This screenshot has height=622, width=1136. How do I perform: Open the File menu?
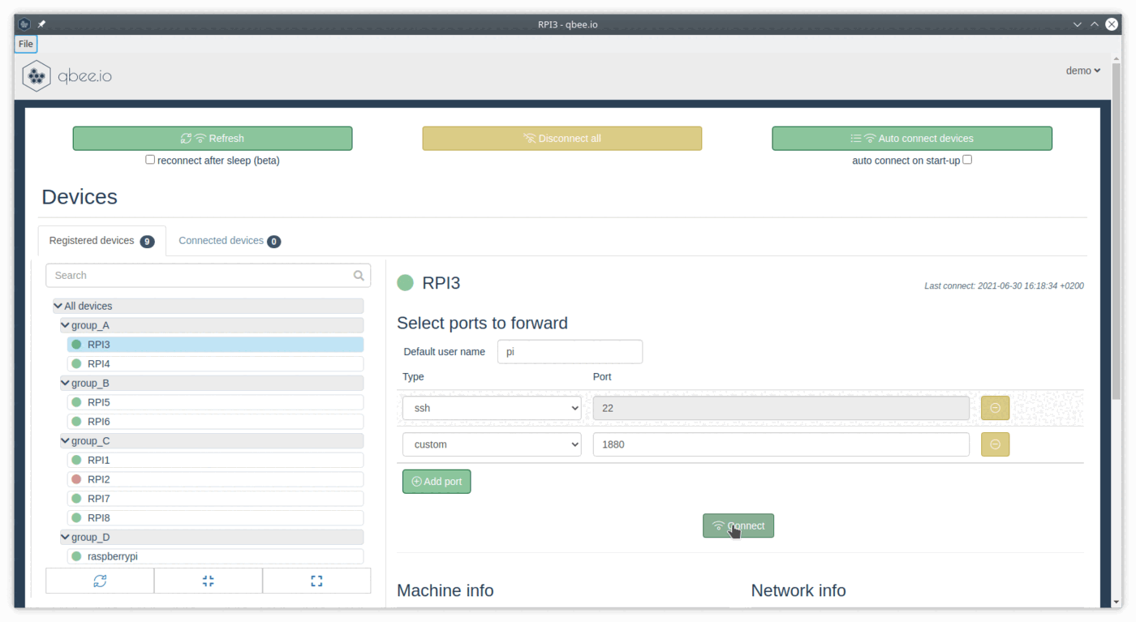coord(25,44)
